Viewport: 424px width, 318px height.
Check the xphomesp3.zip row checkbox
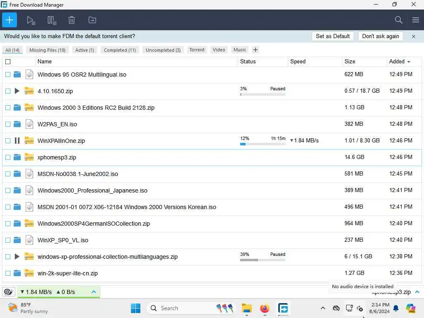tap(8, 157)
